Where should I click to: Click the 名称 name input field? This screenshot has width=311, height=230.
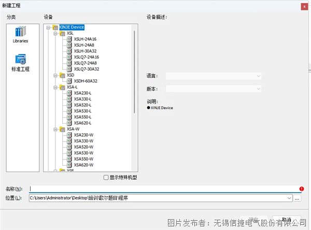[x=164, y=189]
